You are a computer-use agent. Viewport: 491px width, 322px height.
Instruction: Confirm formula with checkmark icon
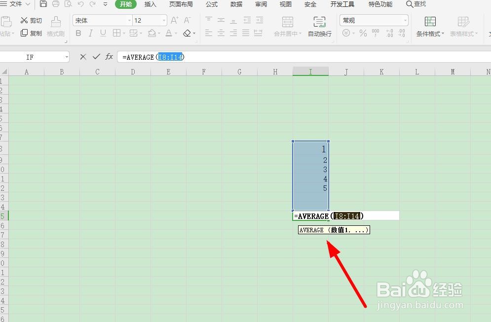click(96, 57)
